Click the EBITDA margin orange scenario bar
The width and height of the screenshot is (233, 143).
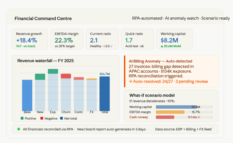click(170, 112)
